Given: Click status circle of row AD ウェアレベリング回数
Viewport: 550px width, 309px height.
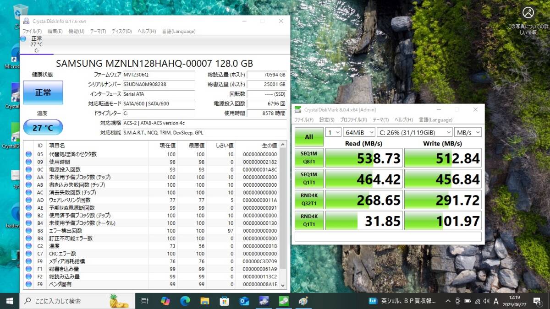Looking at the screenshot, I should coord(28,200).
